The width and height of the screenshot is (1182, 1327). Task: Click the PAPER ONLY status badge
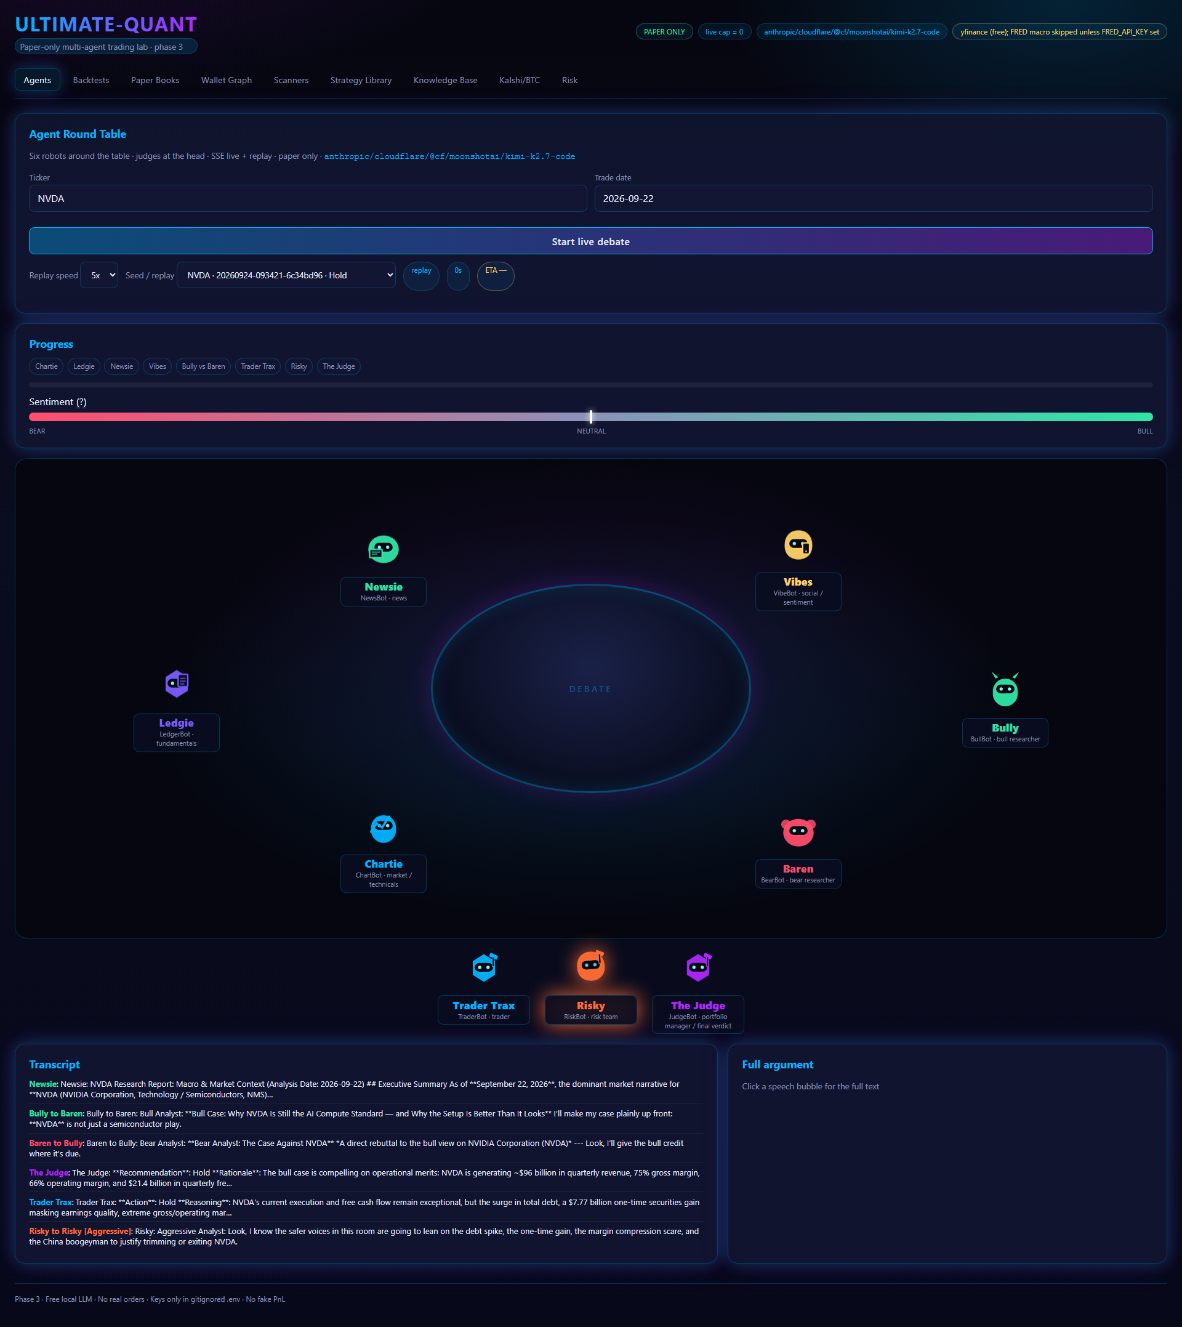pyautogui.click(x=664, y=32)
